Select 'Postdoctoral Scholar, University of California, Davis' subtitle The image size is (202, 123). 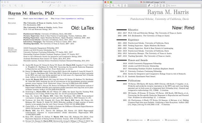pyautogui.click(x=159, y=19)
